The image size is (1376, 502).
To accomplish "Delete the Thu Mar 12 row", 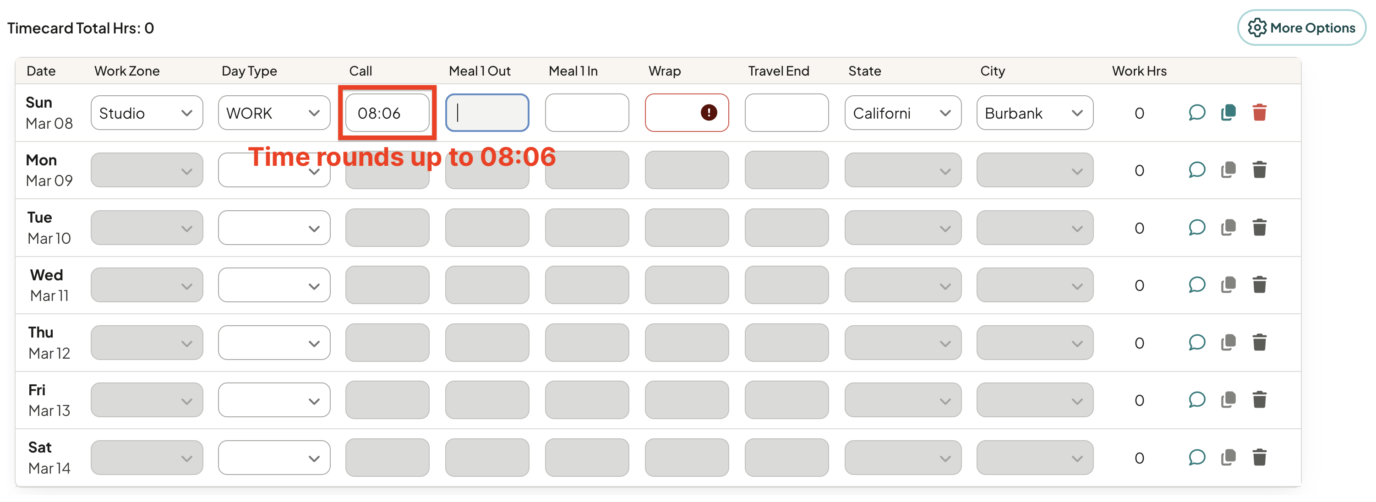I will [1259, 342].
